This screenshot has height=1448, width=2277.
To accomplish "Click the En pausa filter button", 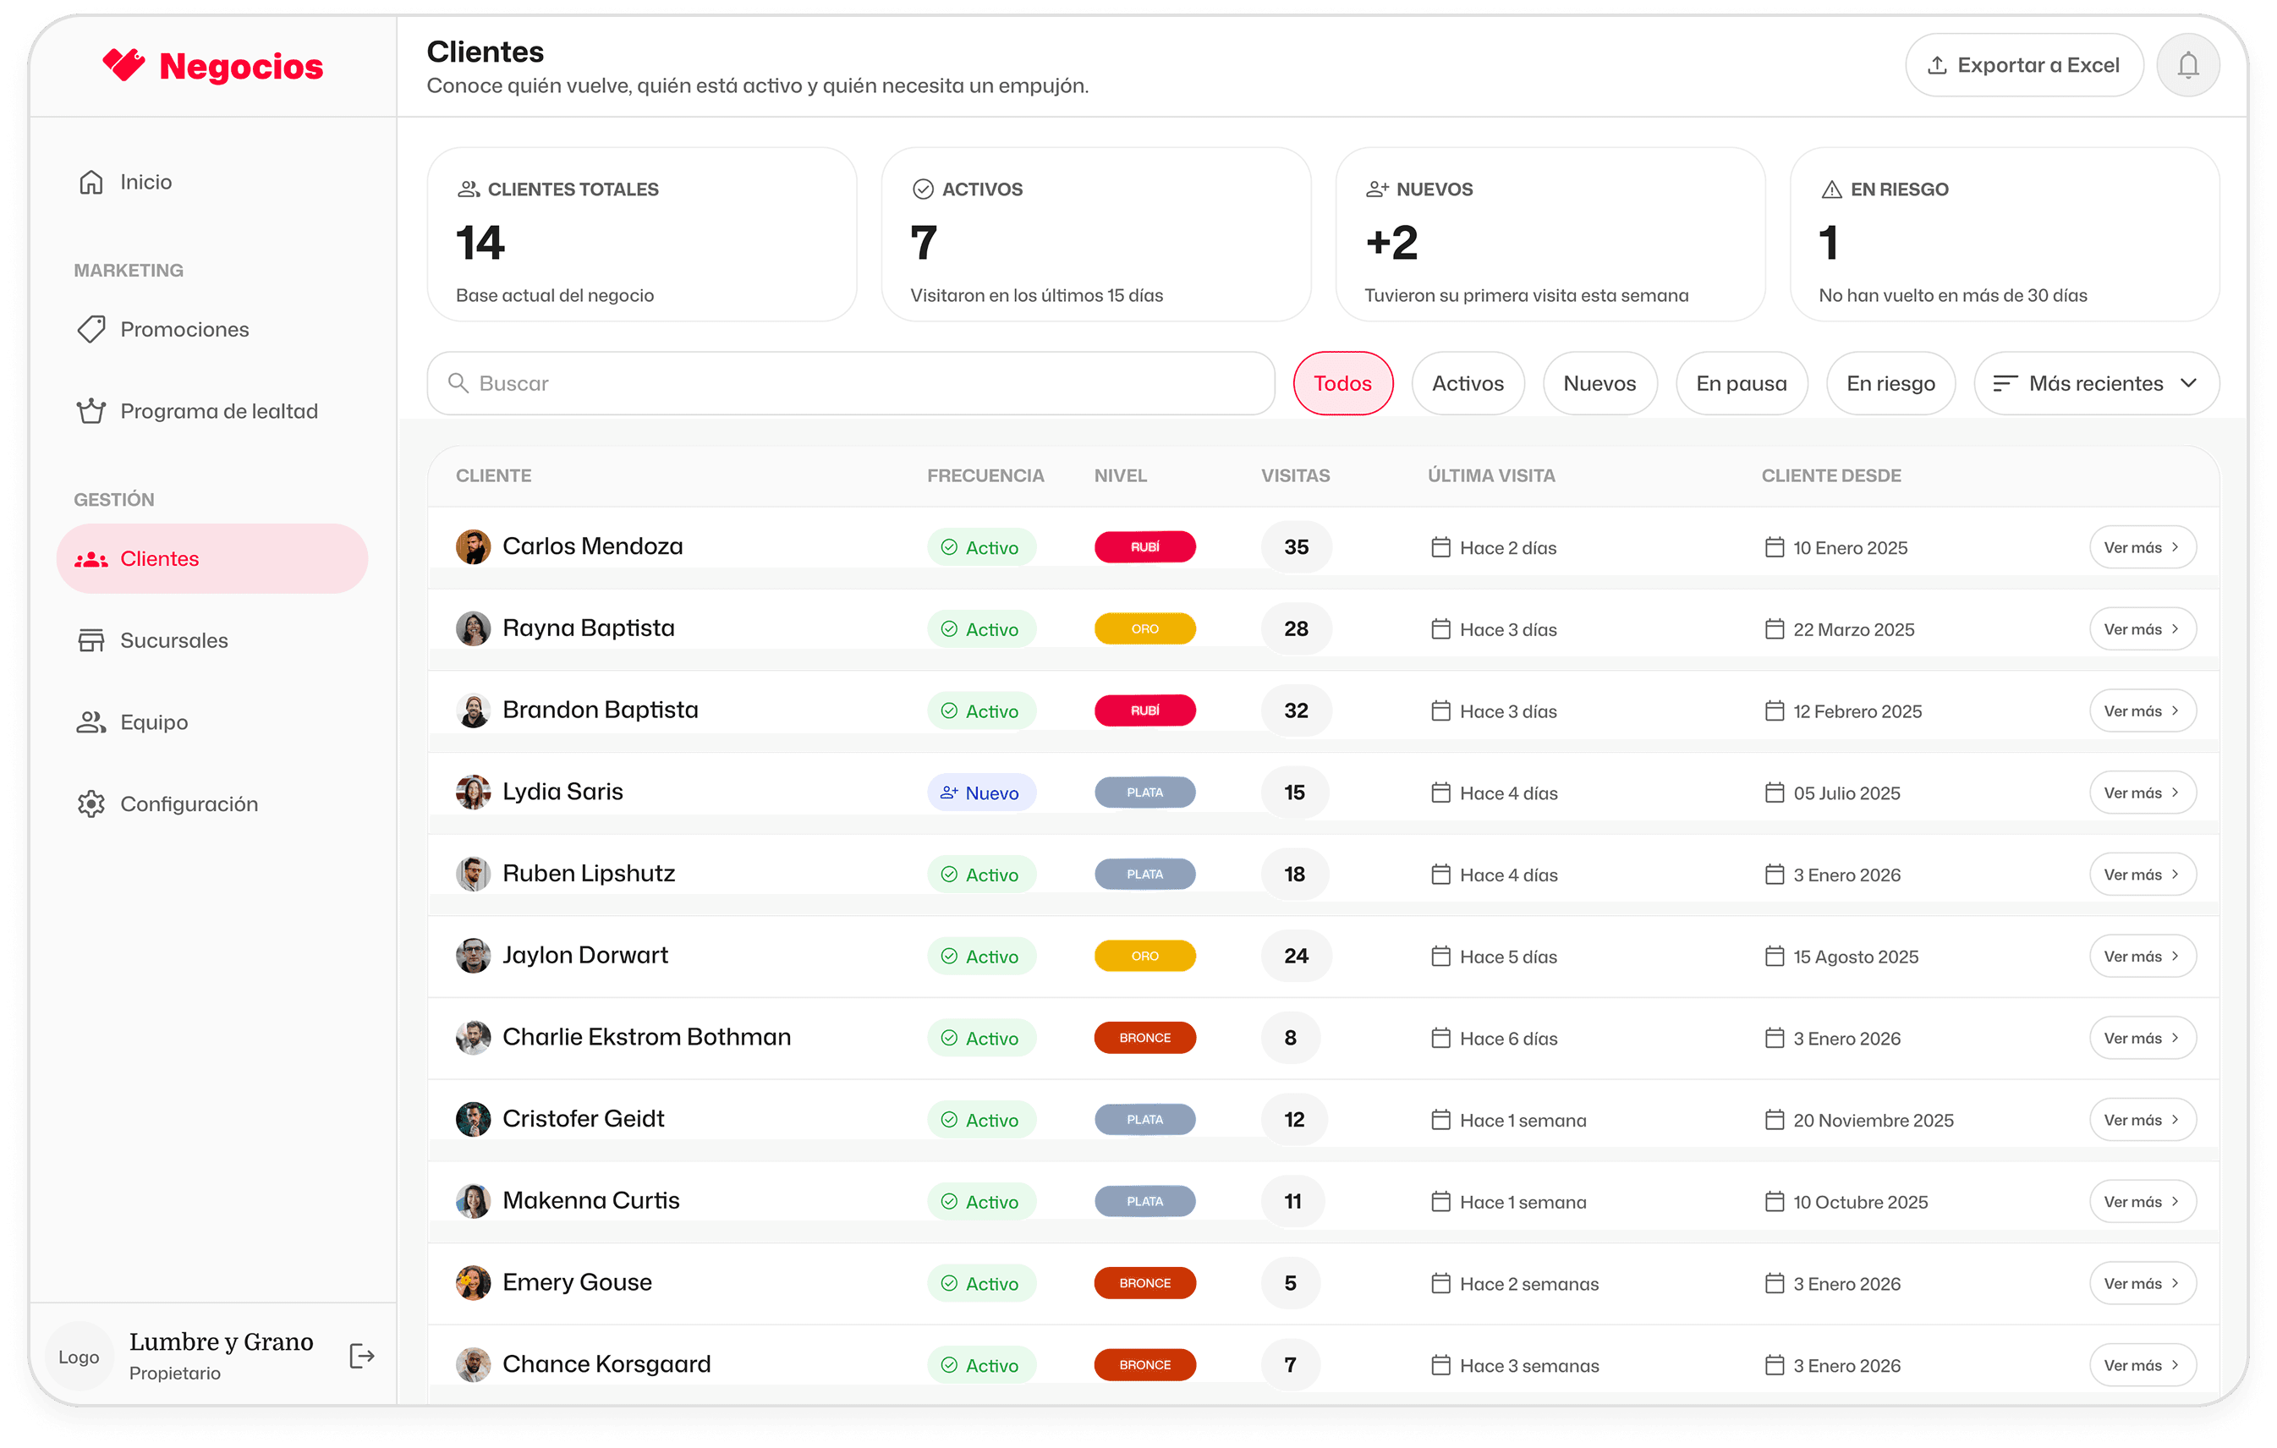I will click(1741, 383).
